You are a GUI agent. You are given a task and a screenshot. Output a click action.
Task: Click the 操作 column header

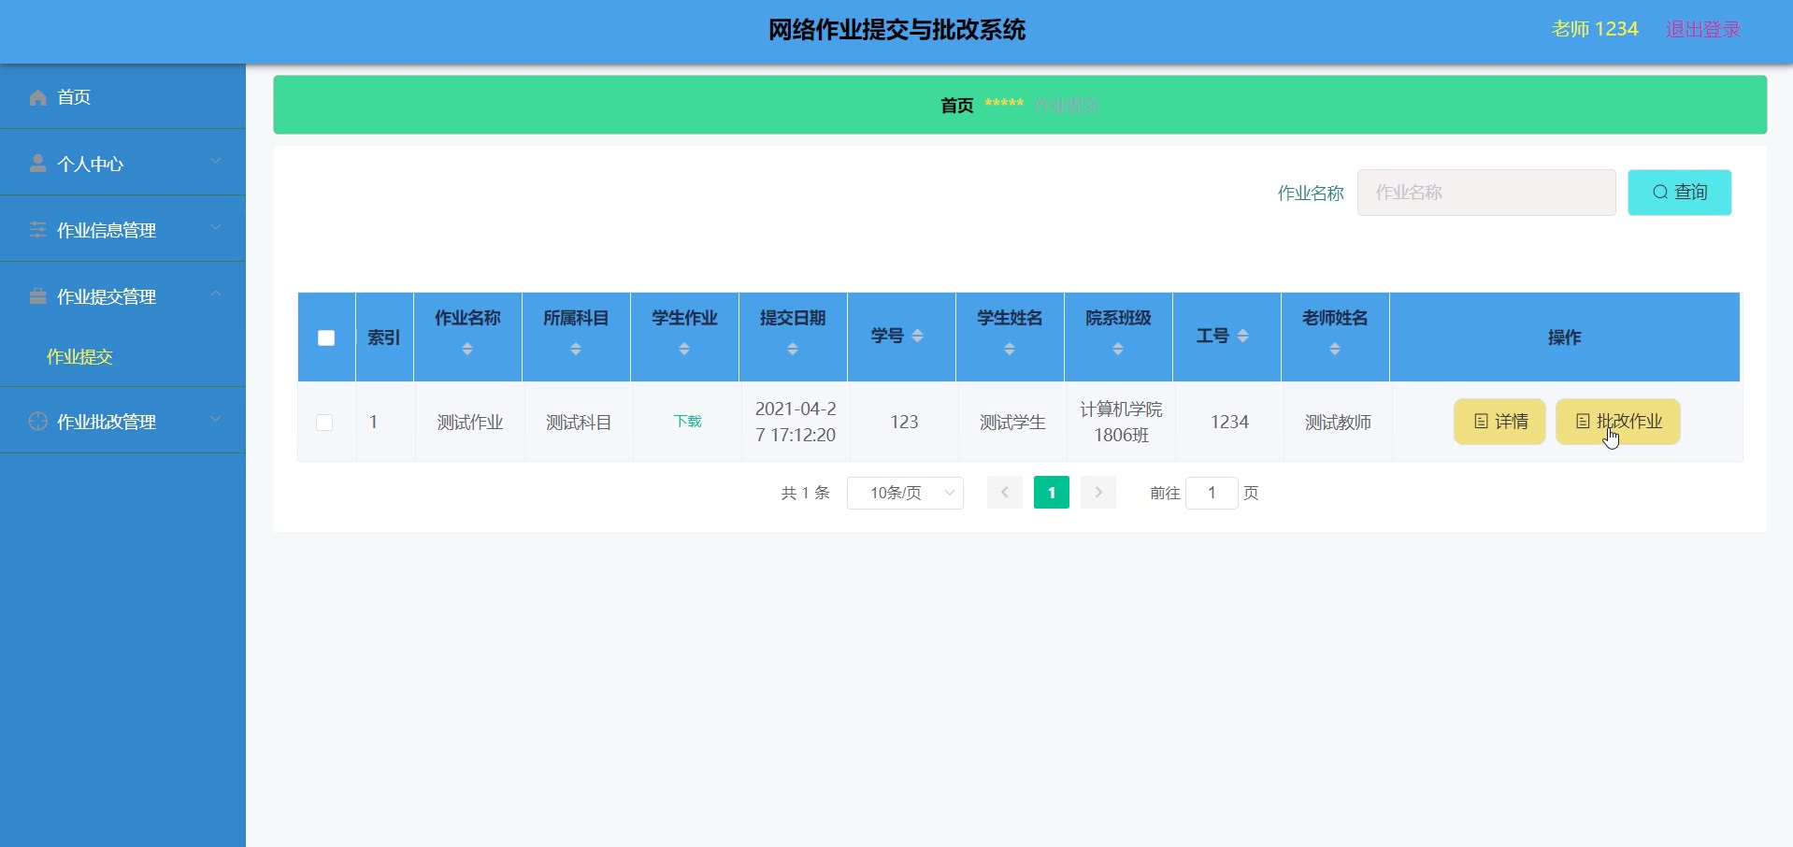[1564, 337]
